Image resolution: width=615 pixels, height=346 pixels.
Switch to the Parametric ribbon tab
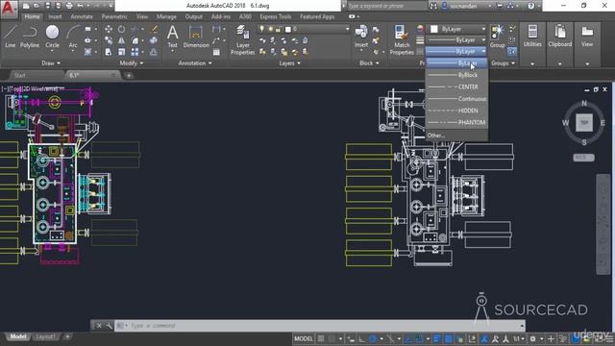coord(114,17)
